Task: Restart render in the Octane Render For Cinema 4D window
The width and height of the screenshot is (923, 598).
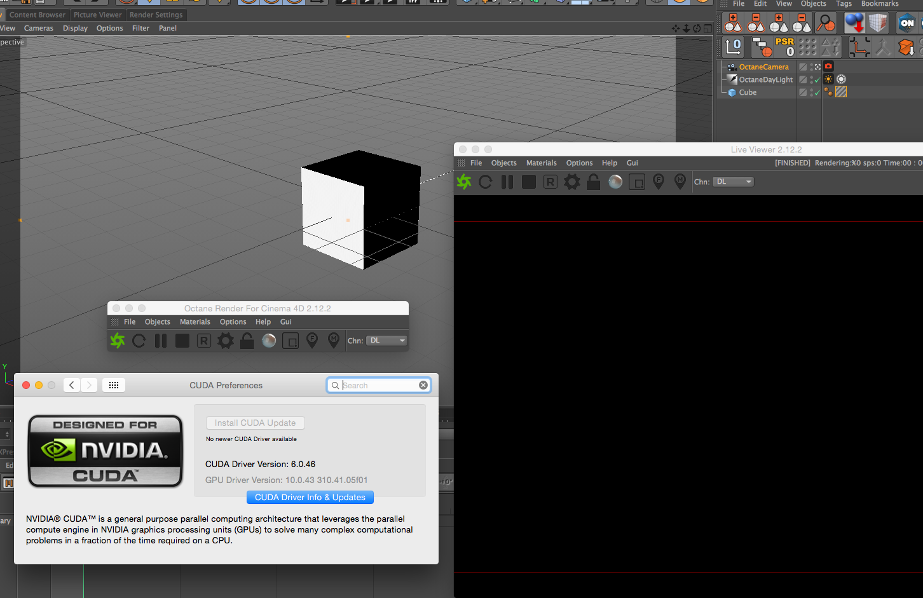Action: [x=139, y=341]
